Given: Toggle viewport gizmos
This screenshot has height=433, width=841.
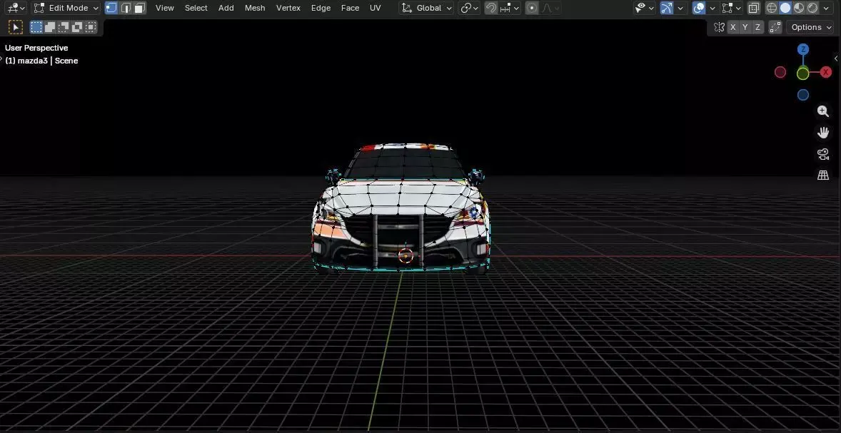Looking at the screenshot, I should 667,8.
